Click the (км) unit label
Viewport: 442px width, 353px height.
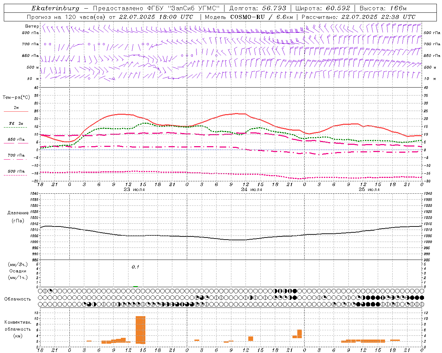coord(18,335)
